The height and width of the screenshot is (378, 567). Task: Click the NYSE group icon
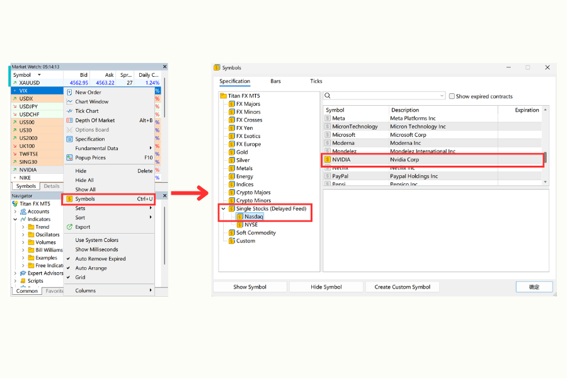point(240,225)
